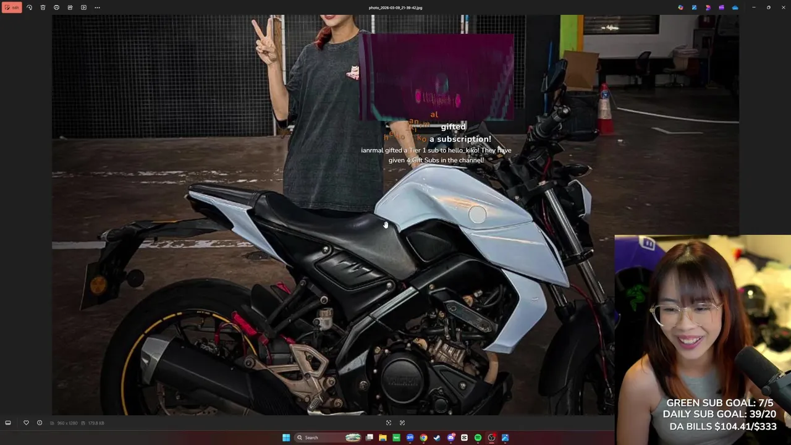Open the purple square app icon in title bar
The height and width of the screenshot is (445, 791).
click(721, 7)
